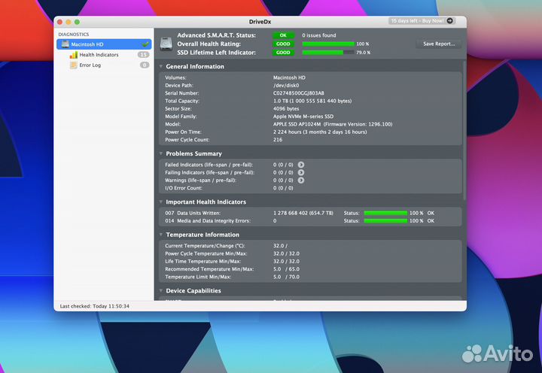Click SSD Lifetime Left progress bar
The image size is (542, 373).
coord(328,53)
